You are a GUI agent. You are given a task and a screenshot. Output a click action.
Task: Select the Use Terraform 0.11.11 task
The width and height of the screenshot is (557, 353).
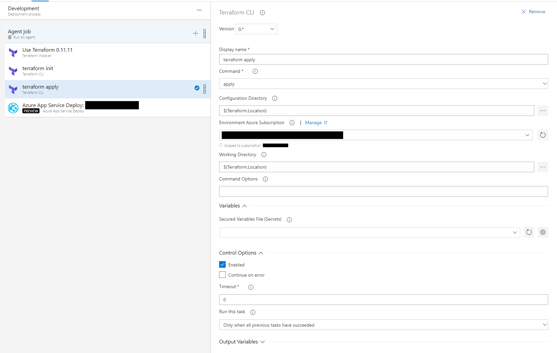pyautogui.click(x=108, y=52)
